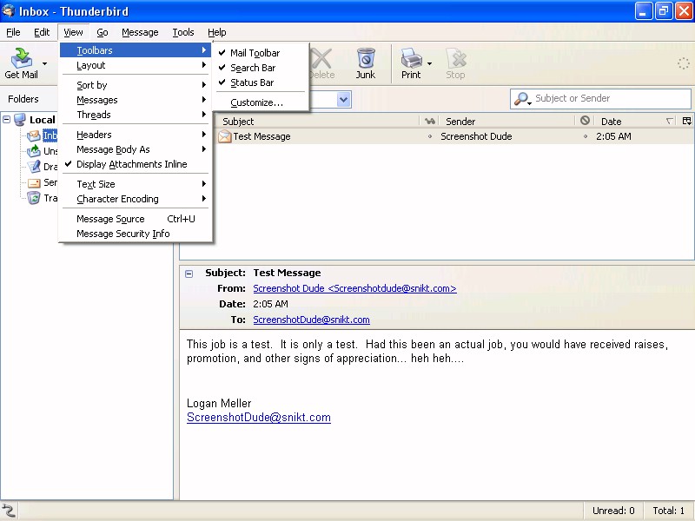
Task: Click the From sender email link
Action: 354,288
